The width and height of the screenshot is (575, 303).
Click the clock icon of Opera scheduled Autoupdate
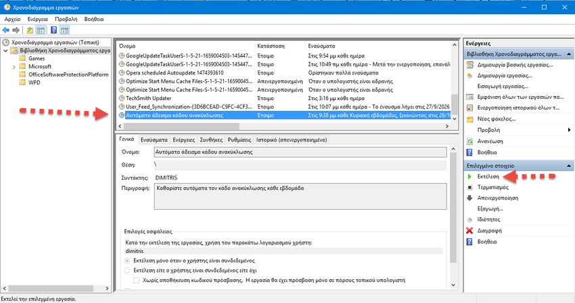point(122,72)
